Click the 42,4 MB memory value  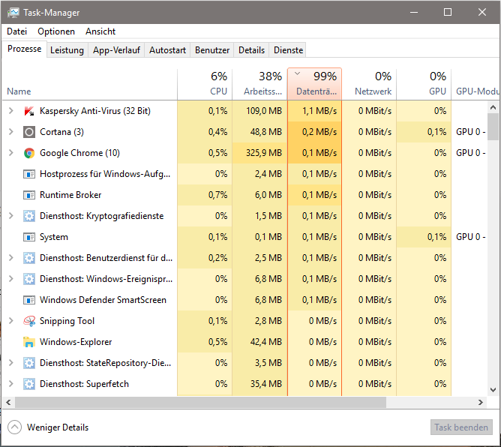(265, 342)
